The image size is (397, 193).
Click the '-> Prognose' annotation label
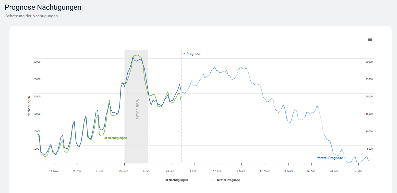point(191,54)
